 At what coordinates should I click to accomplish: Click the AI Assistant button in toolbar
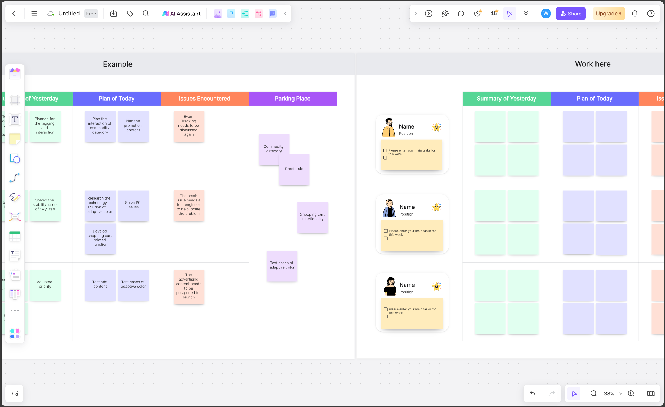pos(182,13)
